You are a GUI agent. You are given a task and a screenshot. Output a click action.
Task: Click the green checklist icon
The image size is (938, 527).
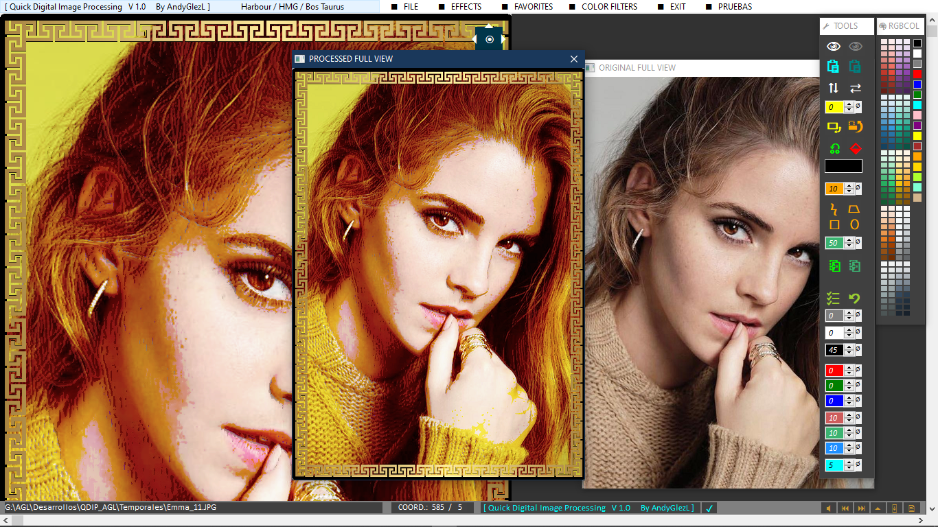tap(834, 298)
